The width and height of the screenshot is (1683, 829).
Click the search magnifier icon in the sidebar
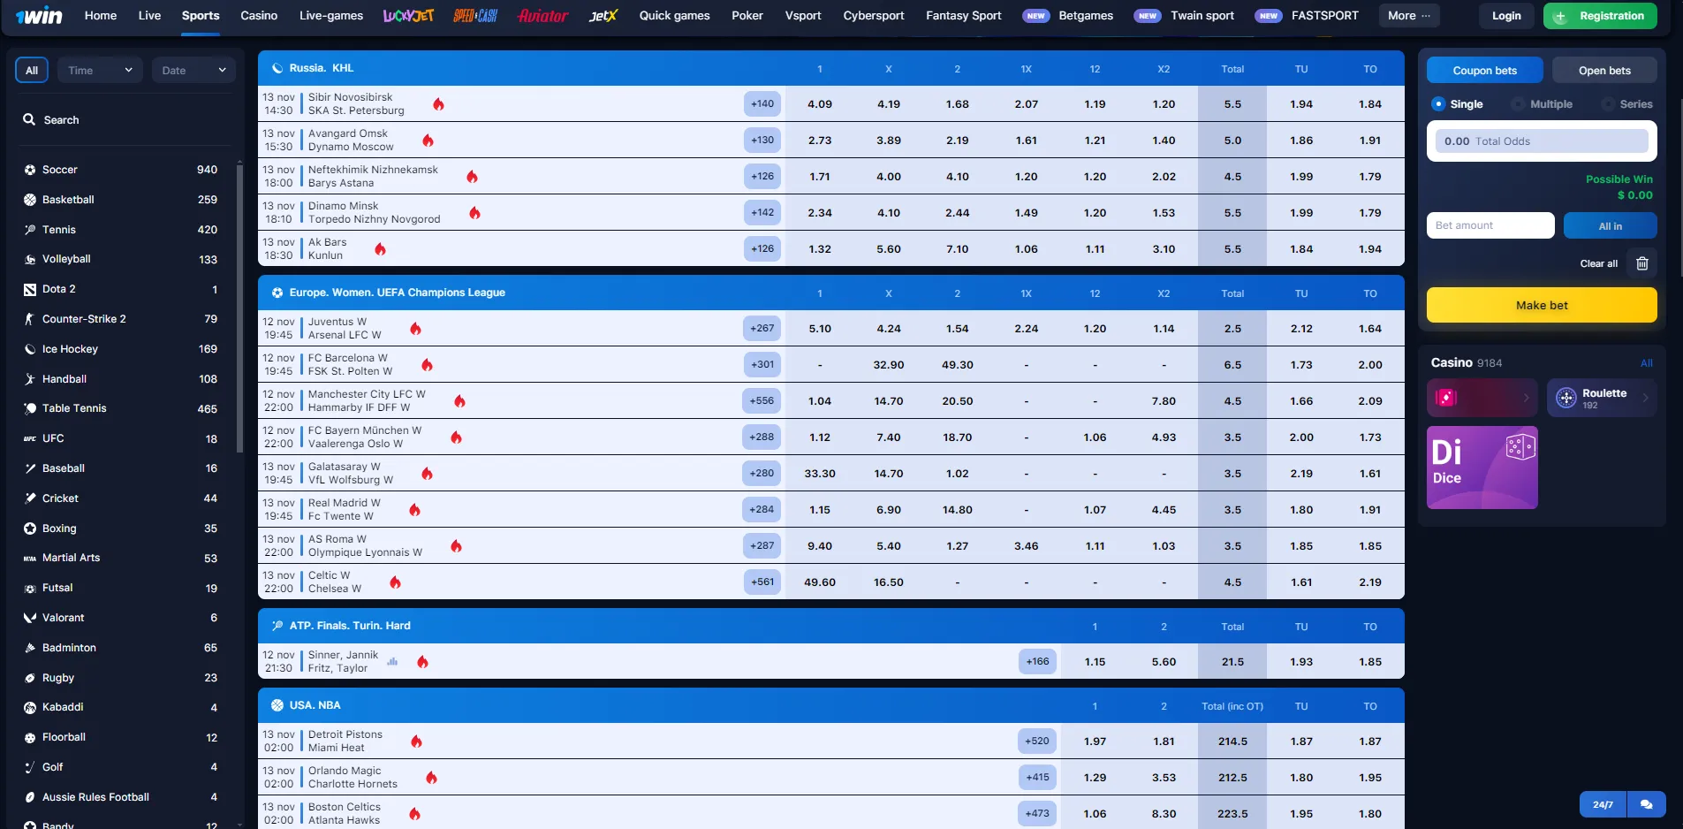pos(29,119)
